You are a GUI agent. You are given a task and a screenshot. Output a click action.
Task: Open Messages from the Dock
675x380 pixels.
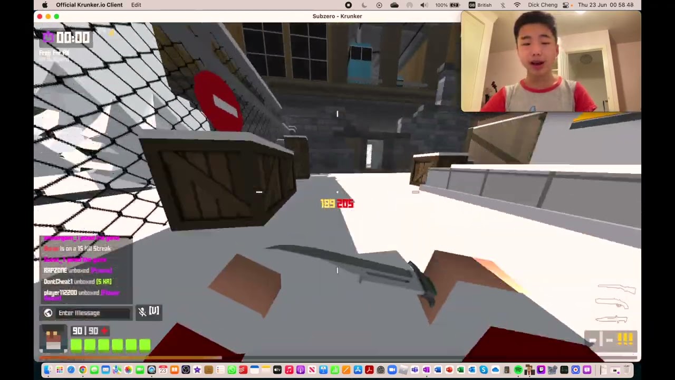click(94, 370)
